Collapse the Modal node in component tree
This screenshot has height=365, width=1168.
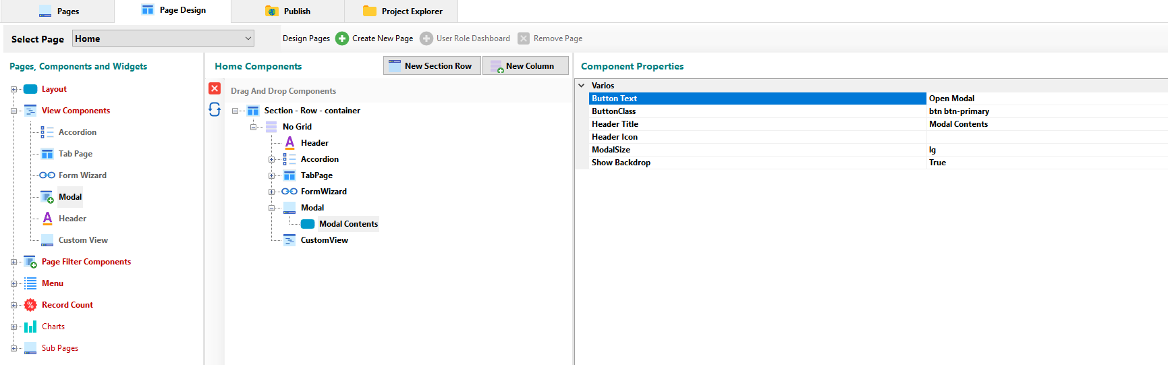click(271, 208)
